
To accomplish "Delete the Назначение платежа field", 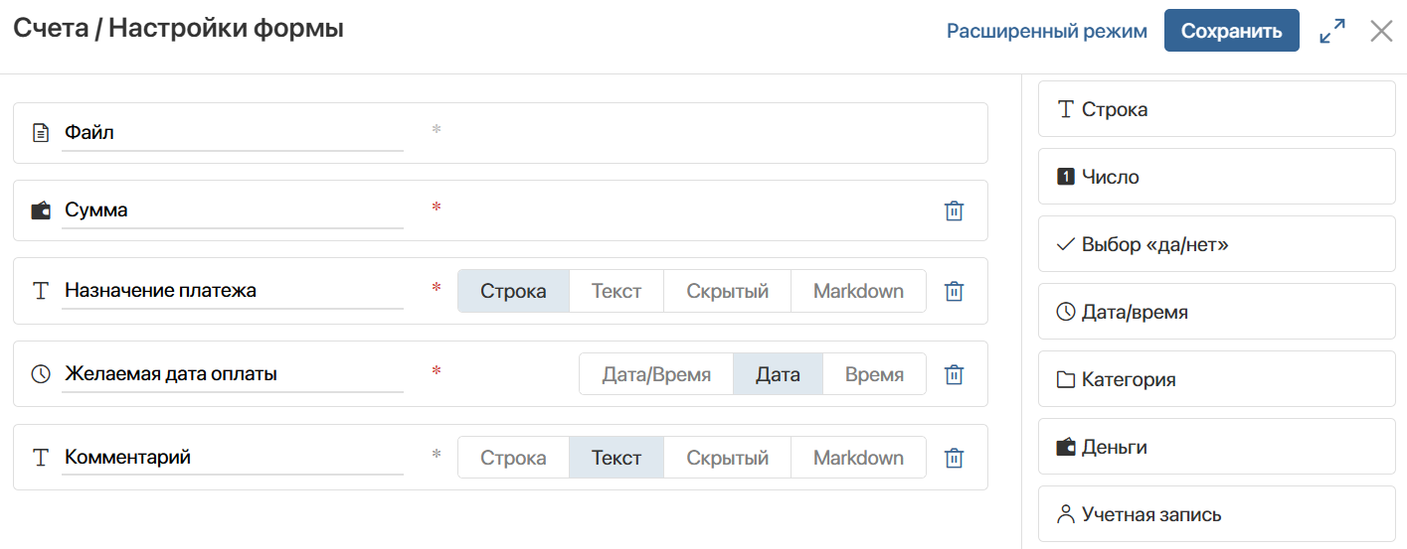I will pos(954,291).
